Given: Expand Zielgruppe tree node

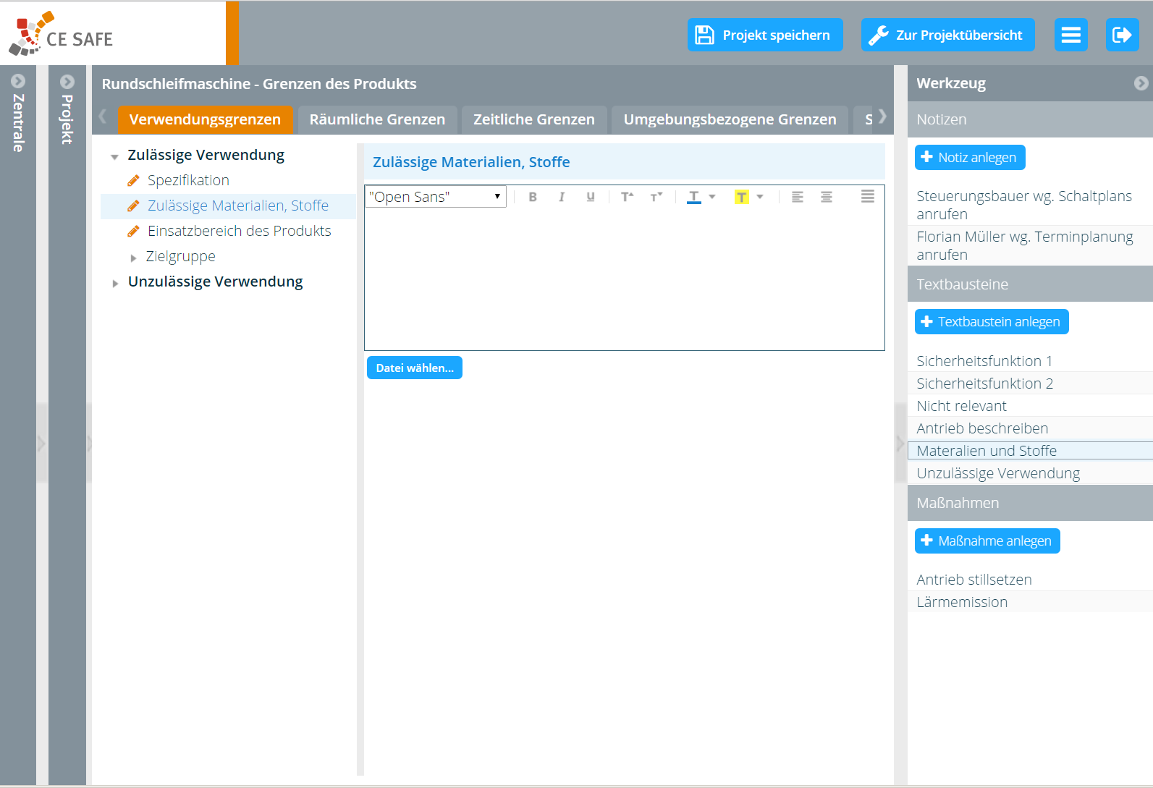Looking at the screenshot, I should 133,258.
